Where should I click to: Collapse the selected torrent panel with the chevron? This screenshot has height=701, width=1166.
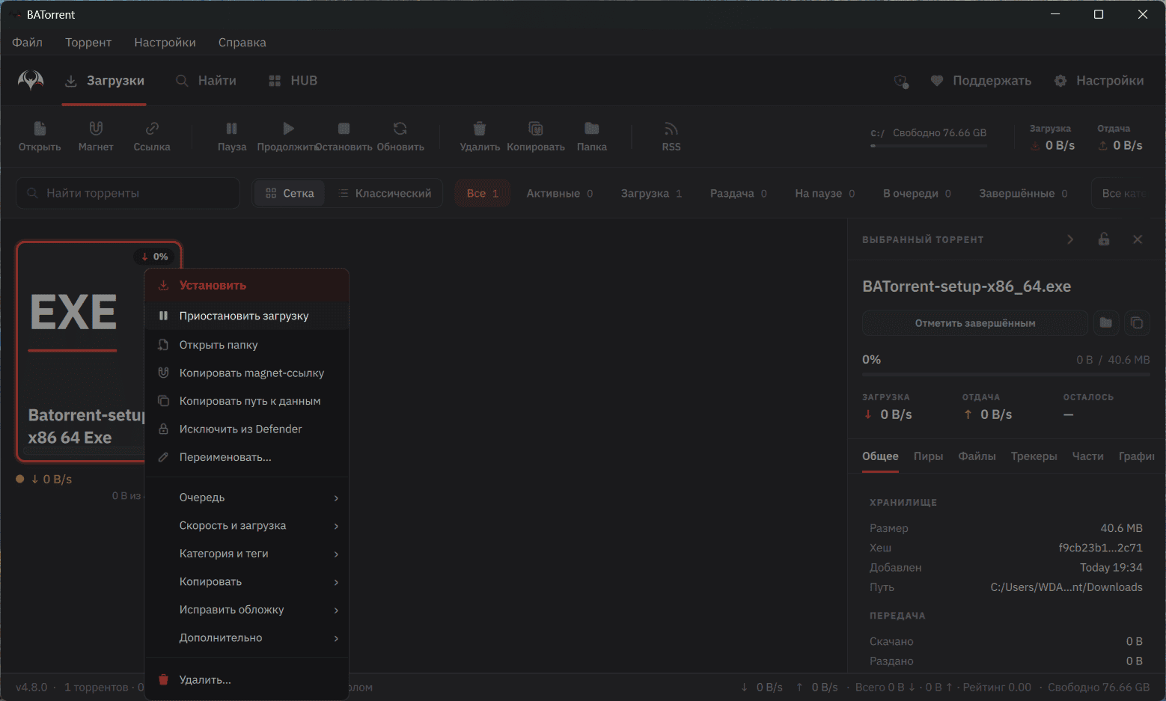point(1070,239)
